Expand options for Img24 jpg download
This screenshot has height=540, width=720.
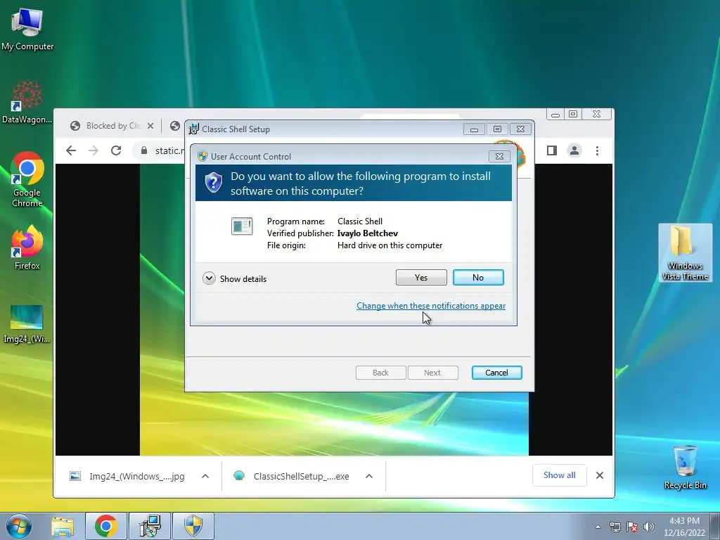pyautogui.click(x=205, y=476)
